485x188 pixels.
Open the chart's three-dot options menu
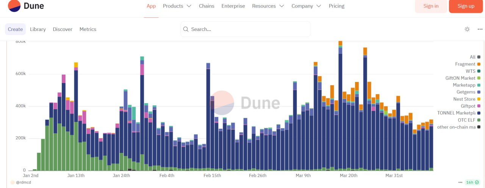point(460,182)
